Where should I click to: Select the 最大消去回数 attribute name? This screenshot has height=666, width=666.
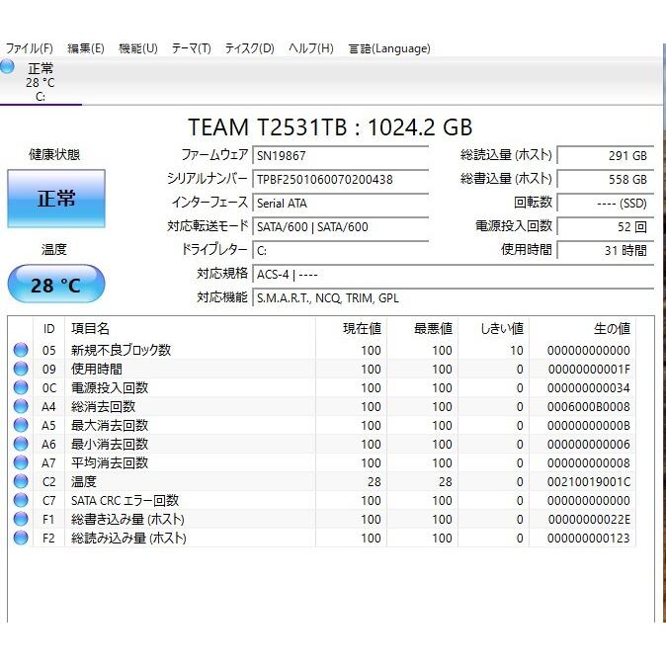(110, 425)
